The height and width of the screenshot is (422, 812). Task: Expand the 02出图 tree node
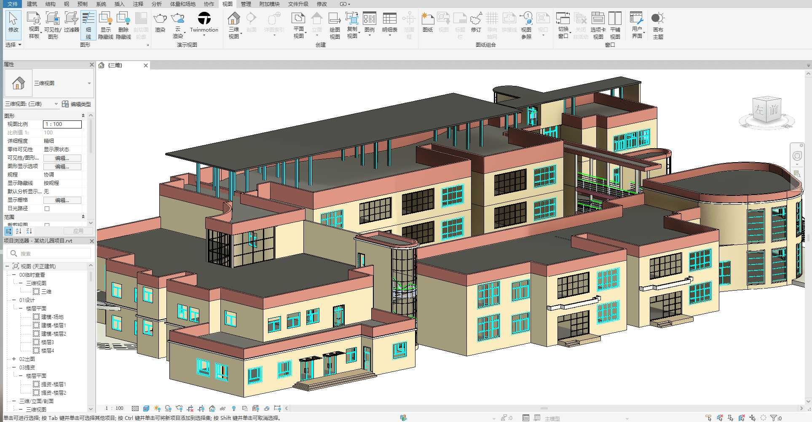14,359
